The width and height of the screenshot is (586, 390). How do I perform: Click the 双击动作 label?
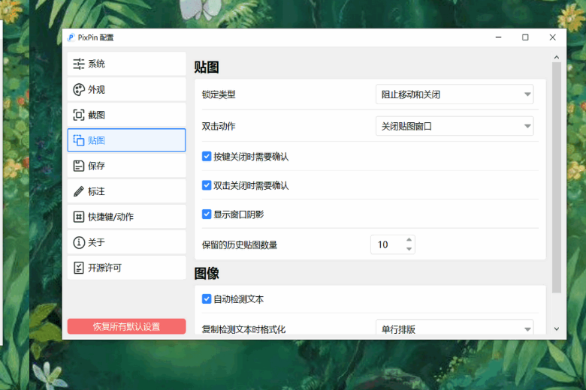tap(219, 126)
